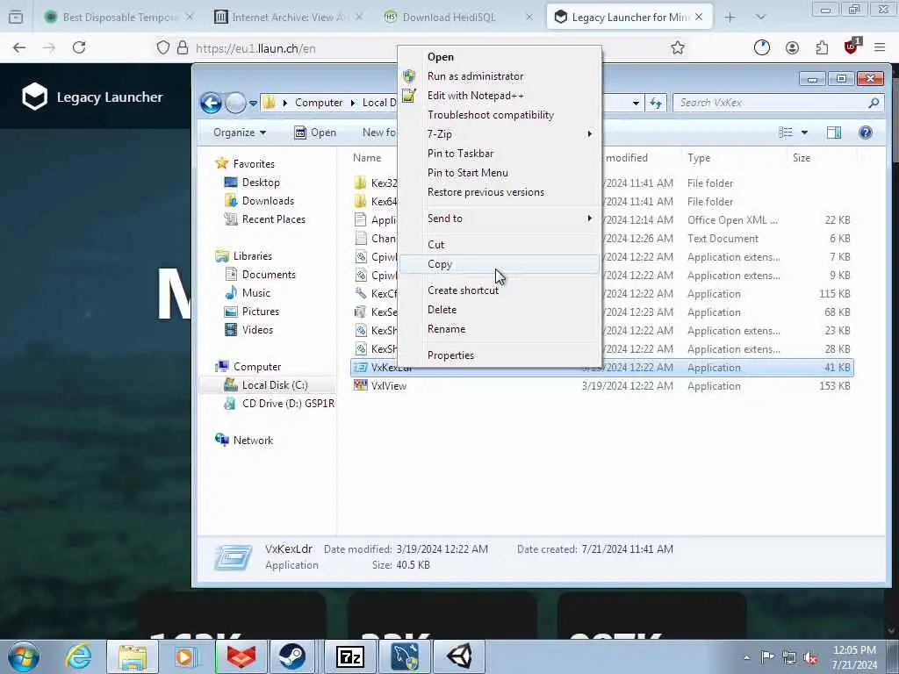This screenshot has width=899, height=674.
Task: Select Pin to Start Menu
Action: pos(467,173)
